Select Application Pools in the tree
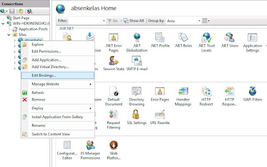Viewport: 267px width, 167px height. click(33, 29)
